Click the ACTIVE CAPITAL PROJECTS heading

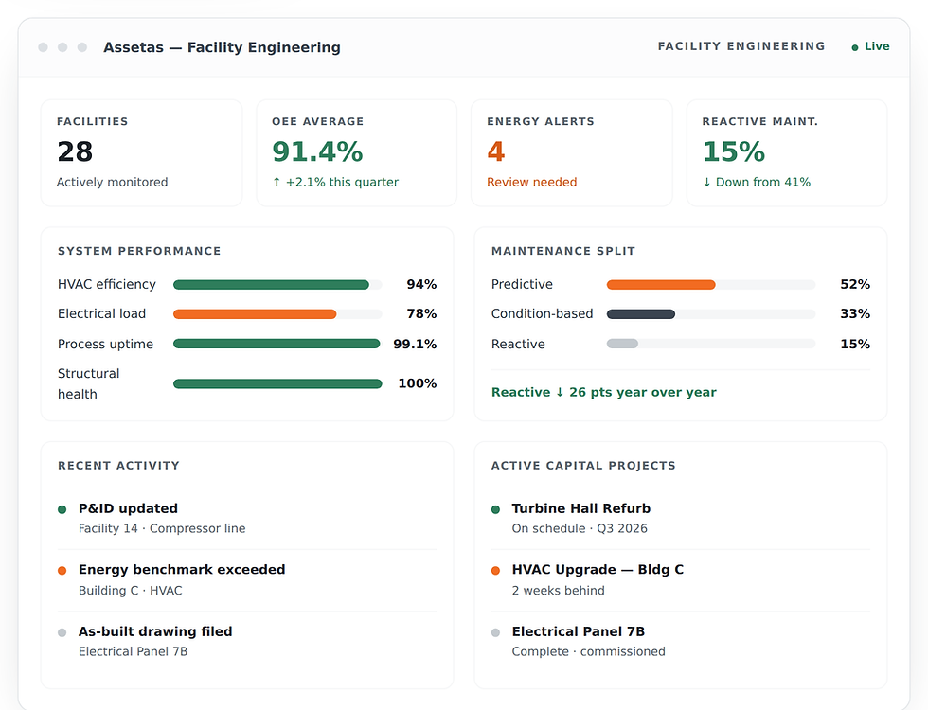click(x=583, y=466)
